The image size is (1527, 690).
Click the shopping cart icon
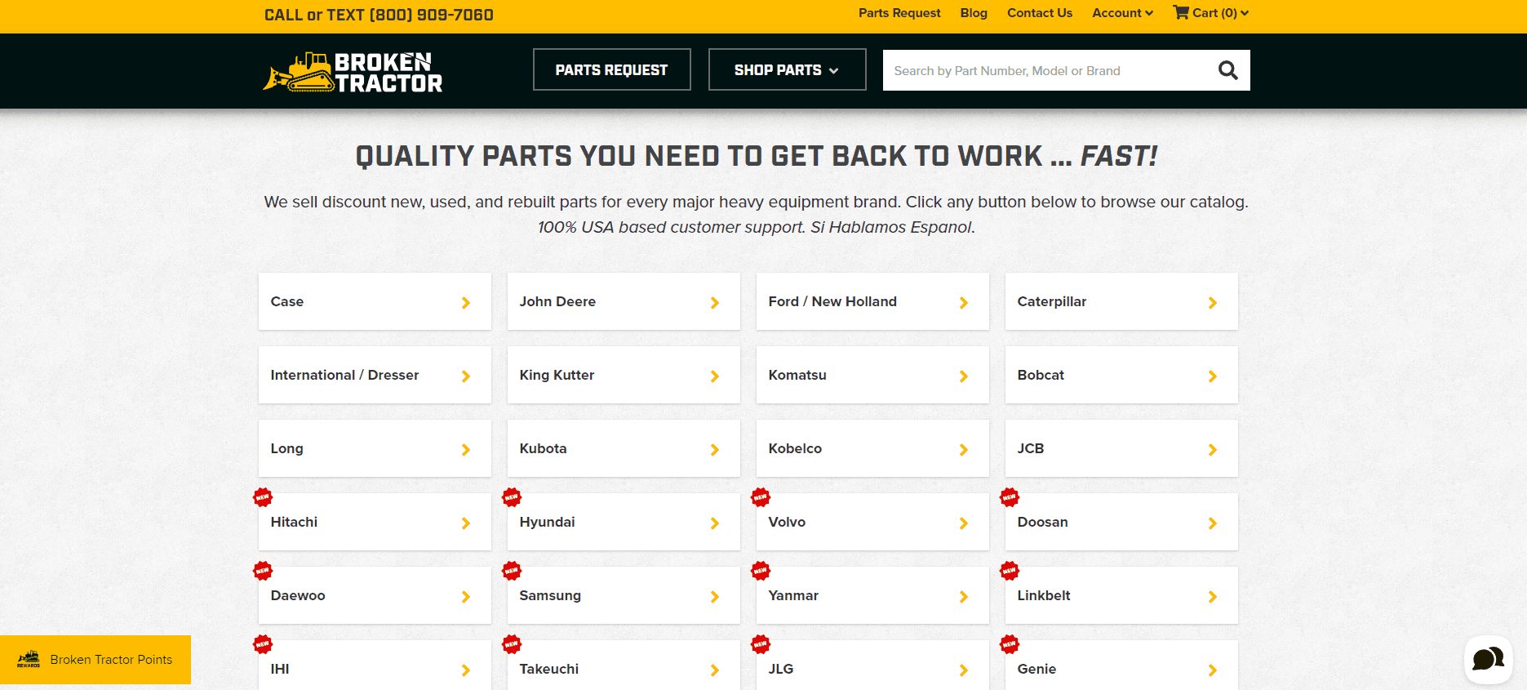click(1180, 12)
